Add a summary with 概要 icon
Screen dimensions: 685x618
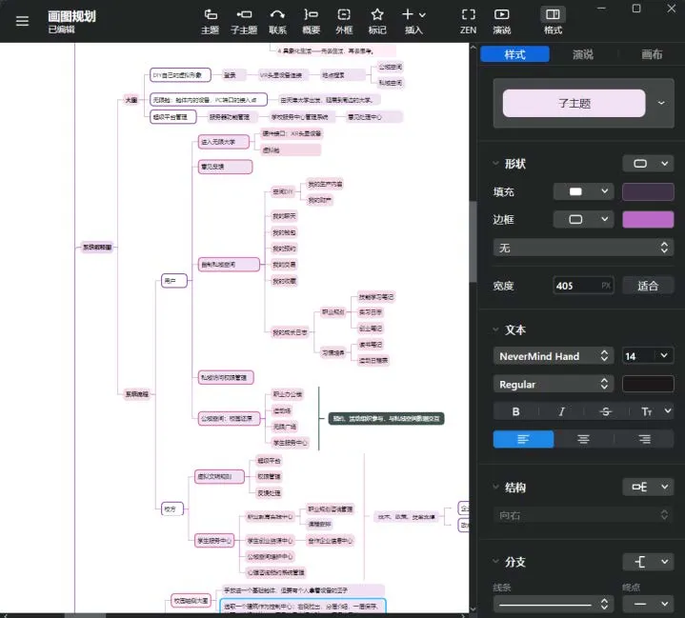tap(311, 21)
